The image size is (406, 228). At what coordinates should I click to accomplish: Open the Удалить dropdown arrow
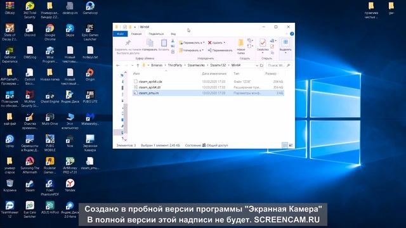pos(224,42)
